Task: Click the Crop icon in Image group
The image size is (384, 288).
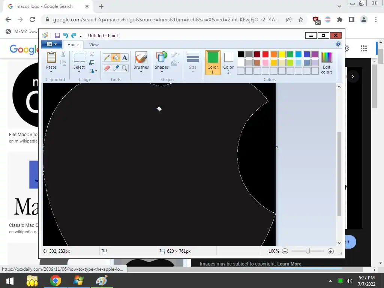Action: click(92, 54)
